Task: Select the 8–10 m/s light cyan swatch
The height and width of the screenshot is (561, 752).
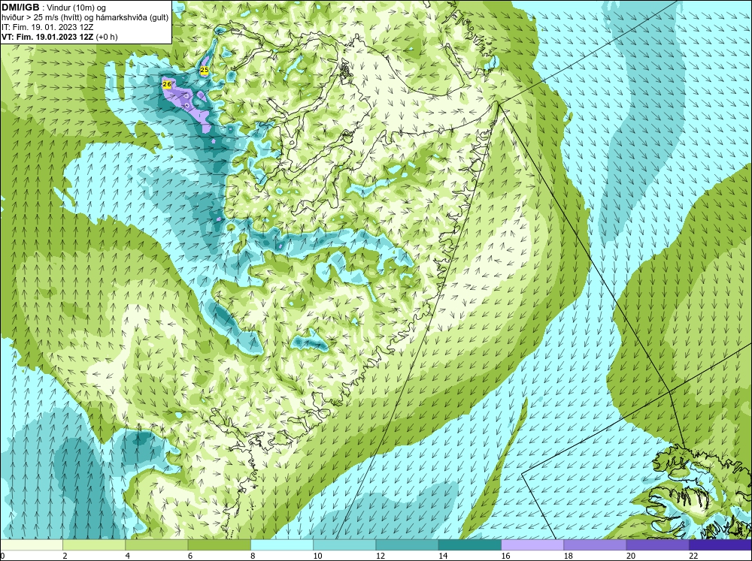Action: coord(282,544)
